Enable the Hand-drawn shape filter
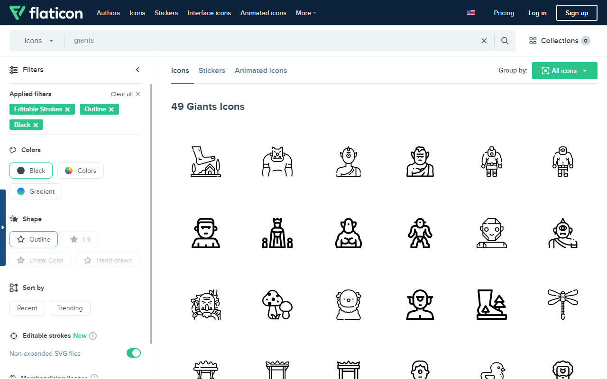Image resolution: width=607 pixels, height=379 pixels. [108, 260]
